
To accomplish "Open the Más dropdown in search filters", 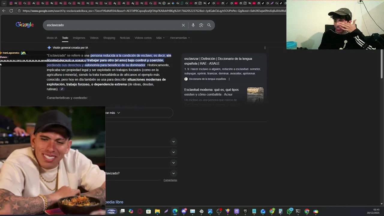I will [160, 38].
